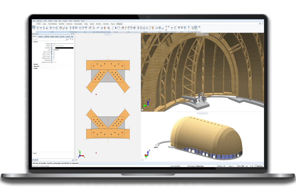Viewport: 296px width, 194px height.
Task: Toggle the first checkbox below the Layer row
Action: pyautogui.click(x=54, y=52)
